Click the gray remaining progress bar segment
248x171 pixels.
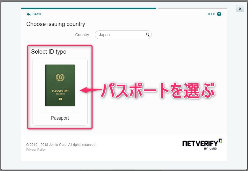coord(192,8)
